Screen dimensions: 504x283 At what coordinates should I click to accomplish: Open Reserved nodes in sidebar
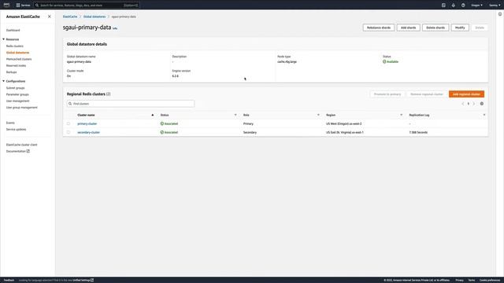coord(16,65)
